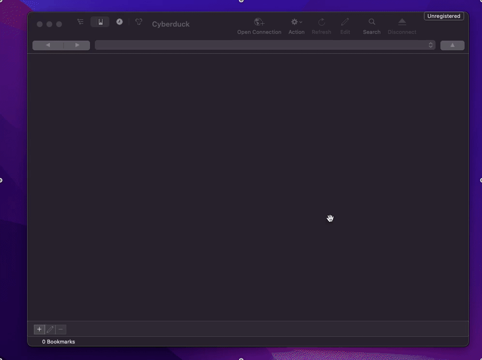The image size is (482, 360).
Task: Remove bookmark with the minus button
Action: [61, 330]
